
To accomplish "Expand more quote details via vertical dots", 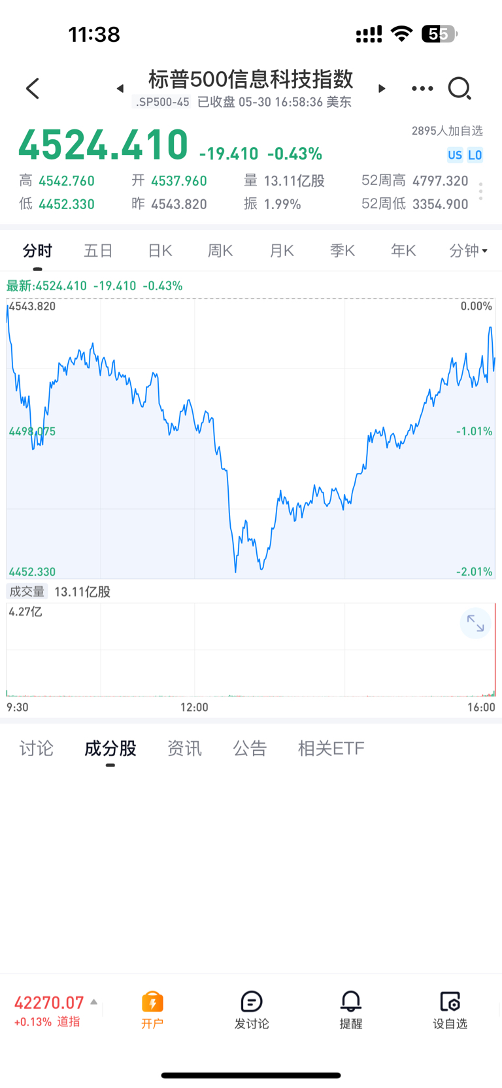I will pos(480,191).
